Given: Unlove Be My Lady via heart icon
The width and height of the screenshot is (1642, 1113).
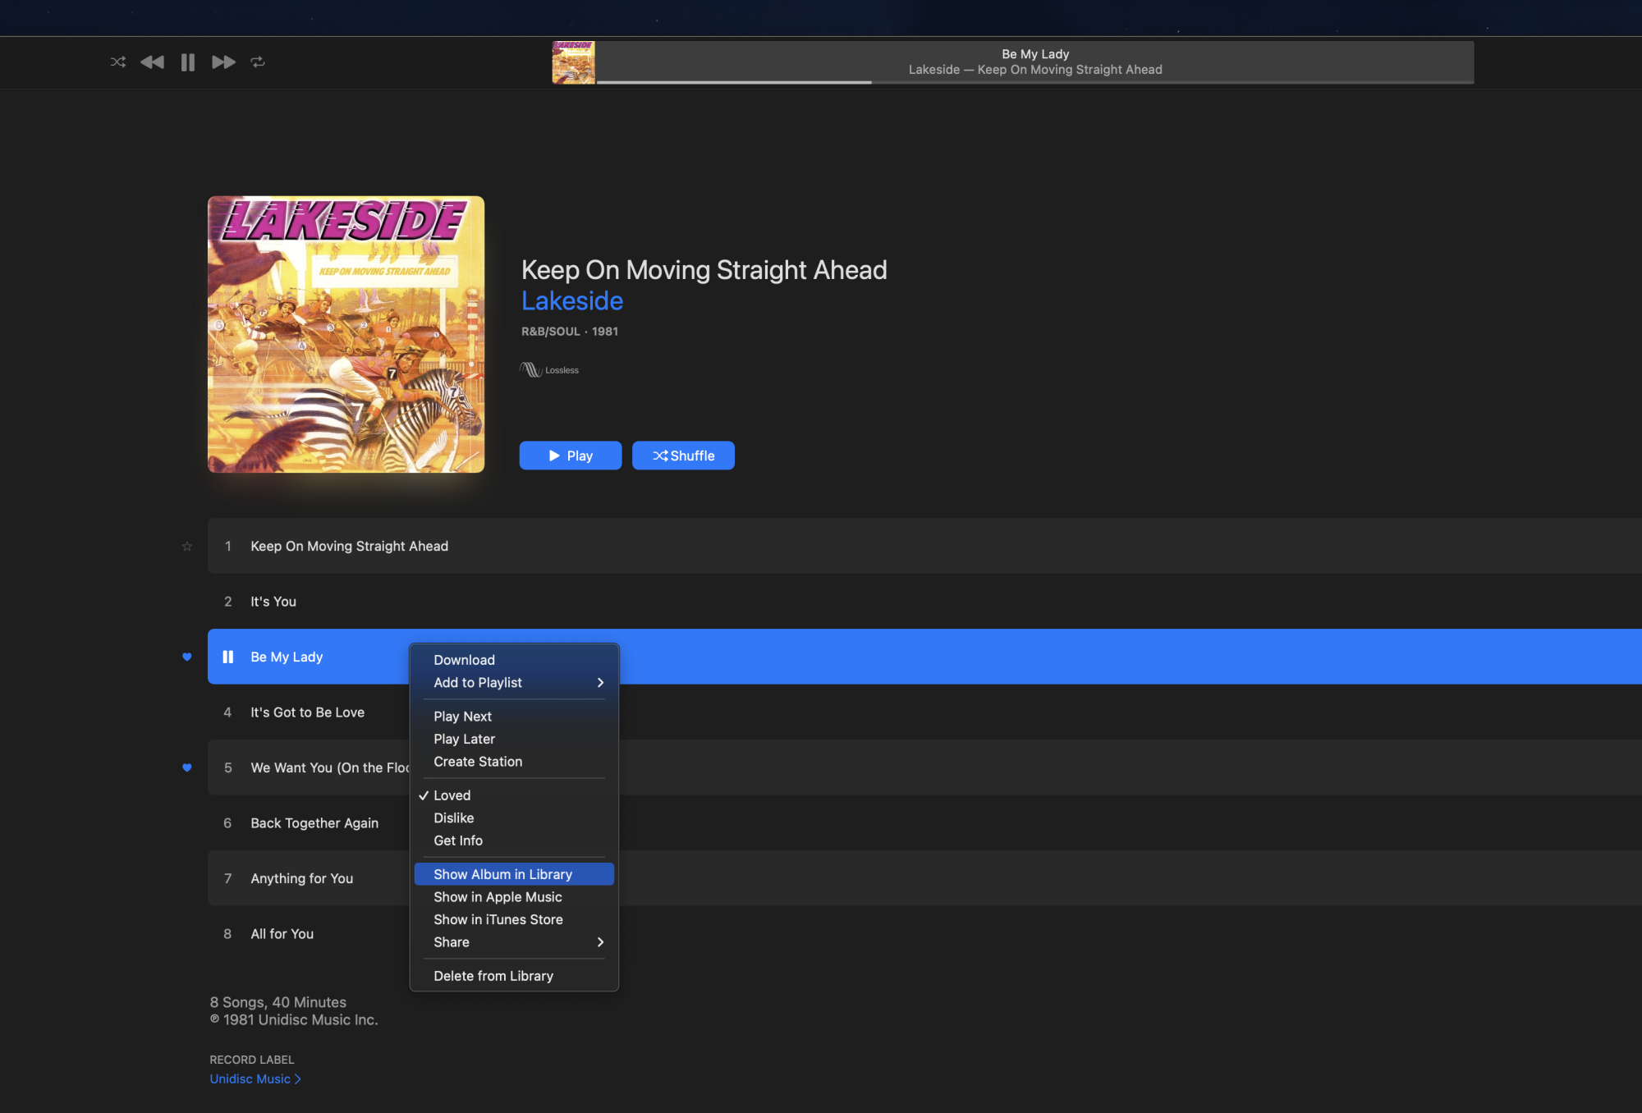Looking at the screenshot, I should pyautogui.click(x=187, y=657).
